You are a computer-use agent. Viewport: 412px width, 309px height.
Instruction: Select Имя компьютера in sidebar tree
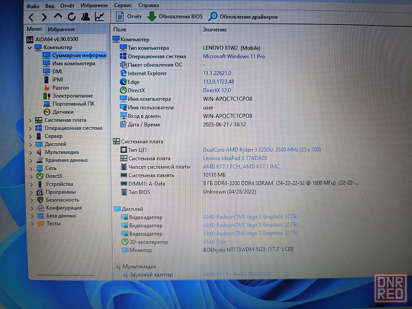pos(69,63)
